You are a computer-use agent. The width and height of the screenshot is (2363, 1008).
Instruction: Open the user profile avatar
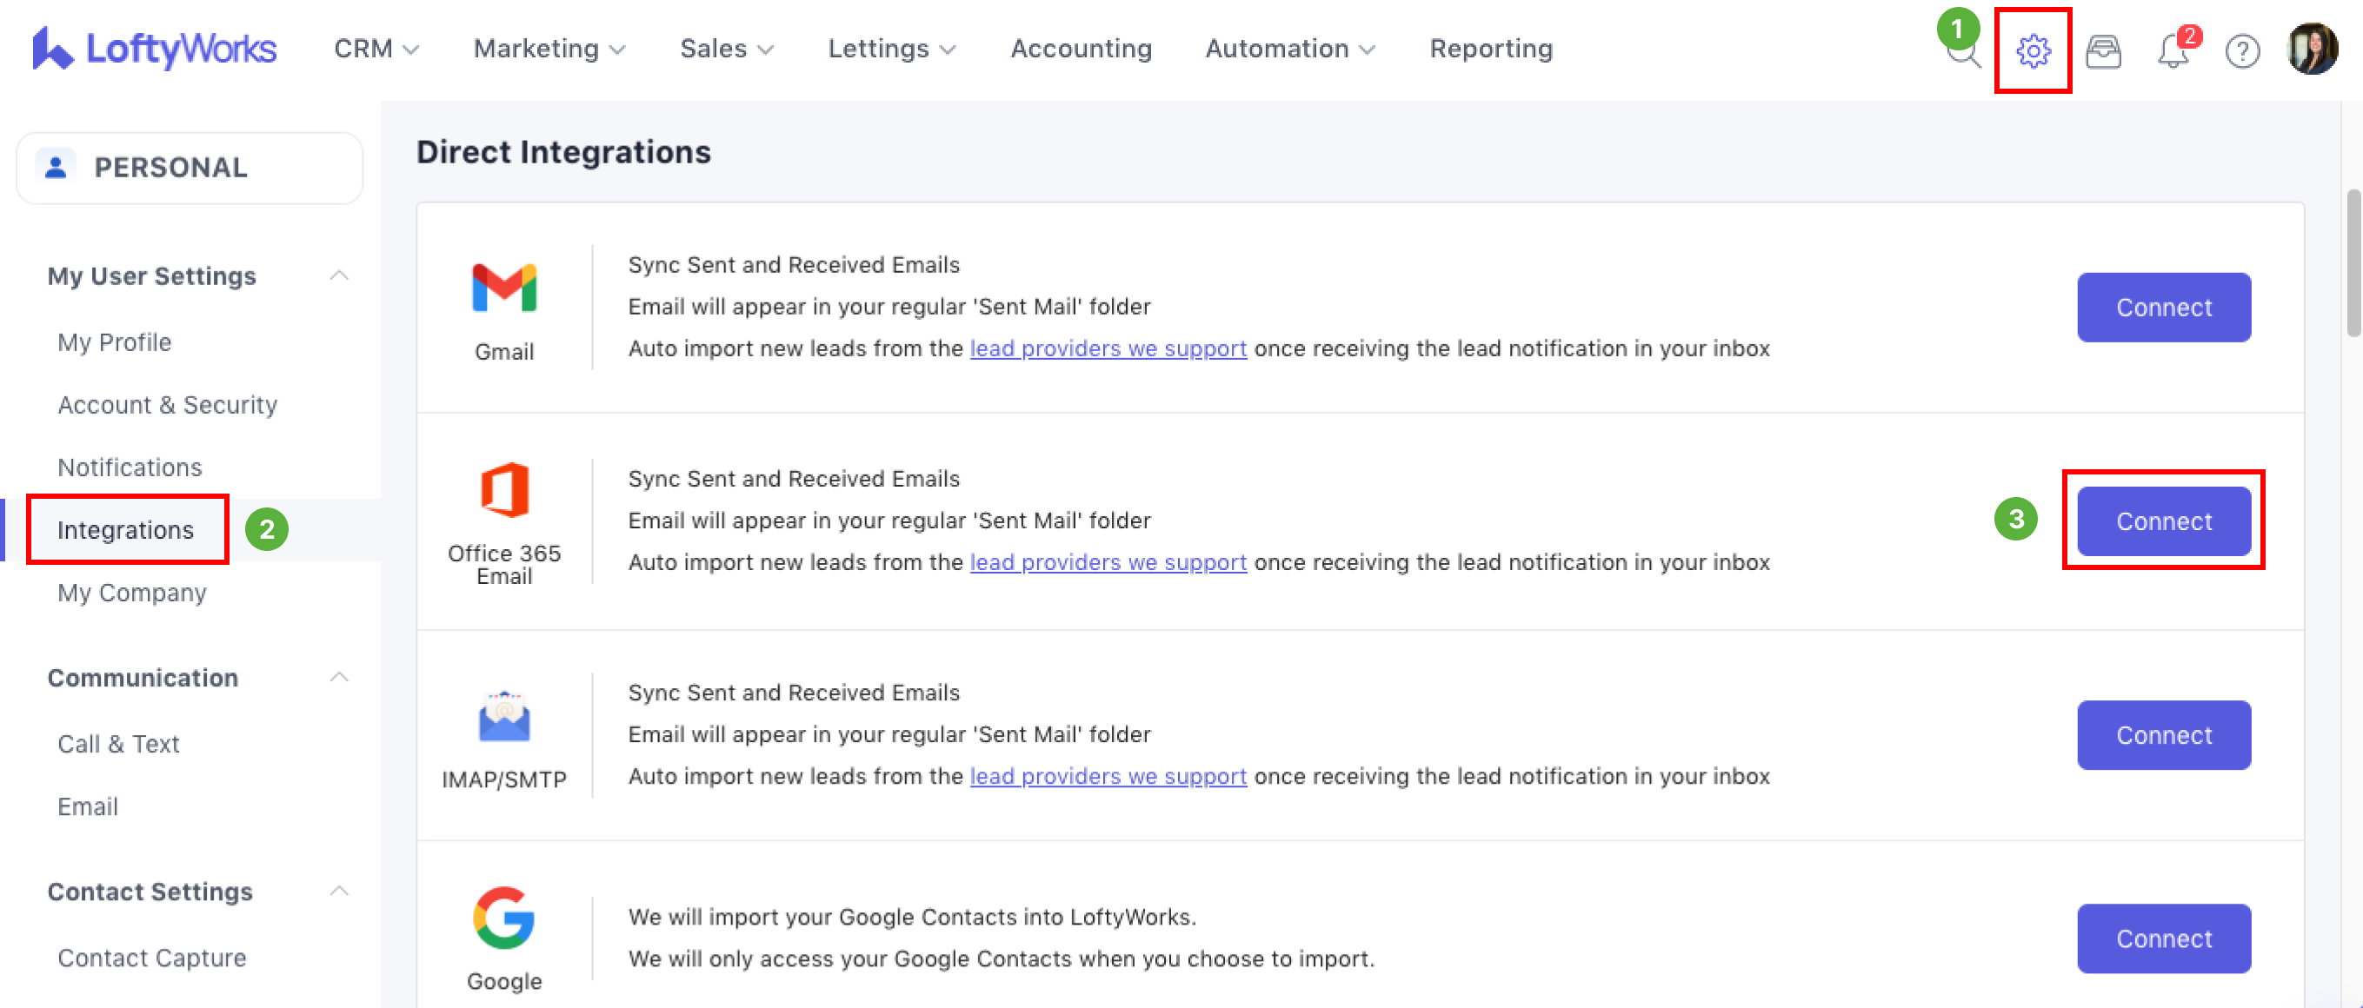pyautogui.click(x=2312, y=50)
